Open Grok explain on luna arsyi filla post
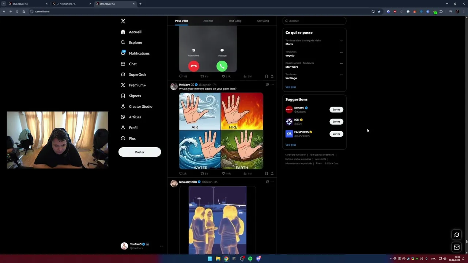Screen dimensions: 468x263 tap(267, 182)
